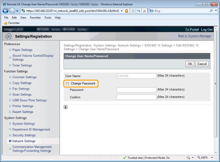
Task: Click the Log Out link
Action: point(207,29)
